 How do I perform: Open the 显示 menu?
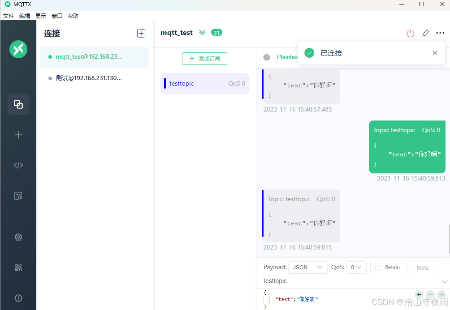coord(41,16)
